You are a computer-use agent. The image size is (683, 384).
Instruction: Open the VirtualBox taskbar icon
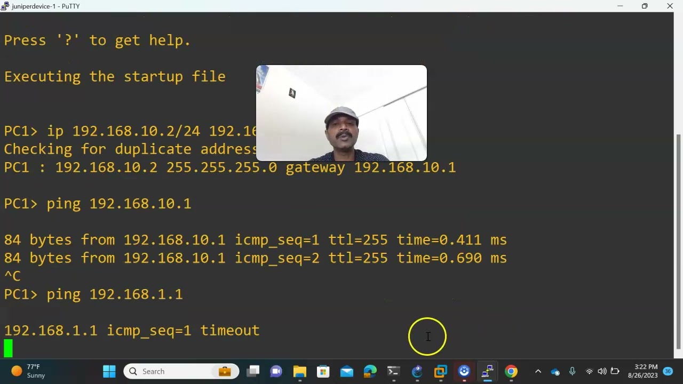coord(441,371)
